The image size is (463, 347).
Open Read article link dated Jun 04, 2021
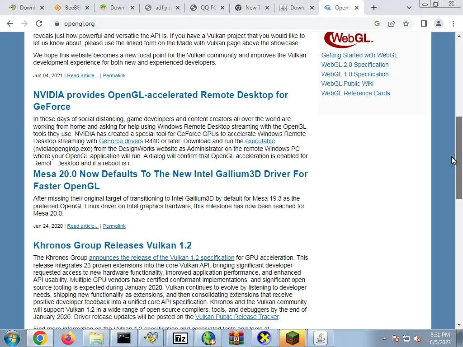point(83,75)
